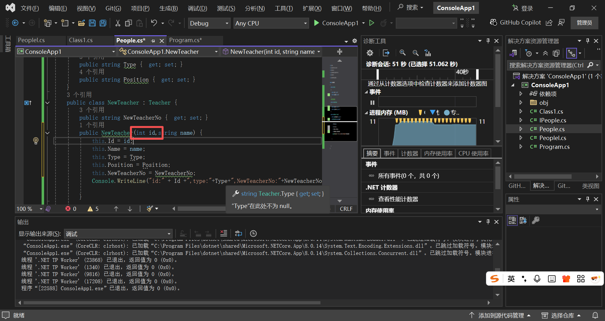Pin the Solution Explorer panel
The width and height of the screenshot is (605, 321).
point(588,41)
